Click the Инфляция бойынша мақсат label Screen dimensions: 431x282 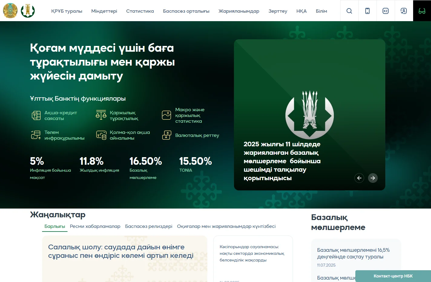point(51,174)
